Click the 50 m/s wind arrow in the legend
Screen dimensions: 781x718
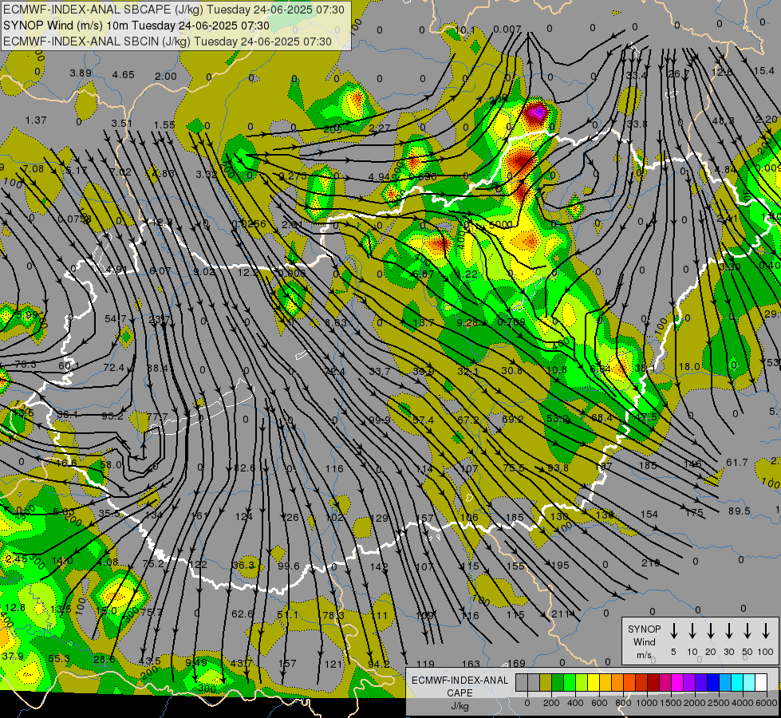pos(747,631)
